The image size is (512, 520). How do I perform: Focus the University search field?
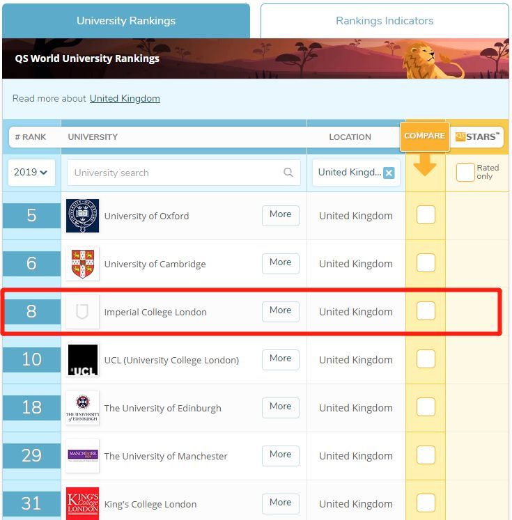[x=183, y=173]
